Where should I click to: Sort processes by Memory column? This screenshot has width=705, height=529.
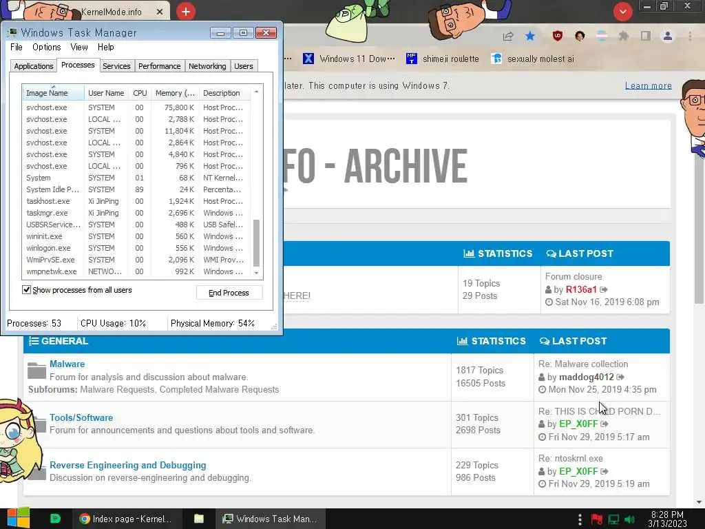pyautogui.click(x=175, y=93)
